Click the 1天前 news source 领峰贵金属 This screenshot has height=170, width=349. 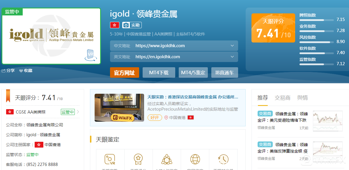[x=266, y=128]
